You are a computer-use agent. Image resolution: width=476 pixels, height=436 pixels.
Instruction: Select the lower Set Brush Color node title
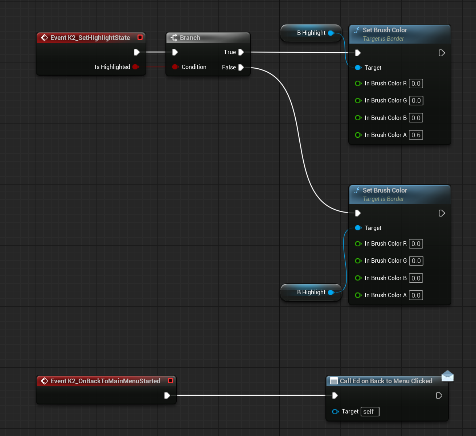385,190
